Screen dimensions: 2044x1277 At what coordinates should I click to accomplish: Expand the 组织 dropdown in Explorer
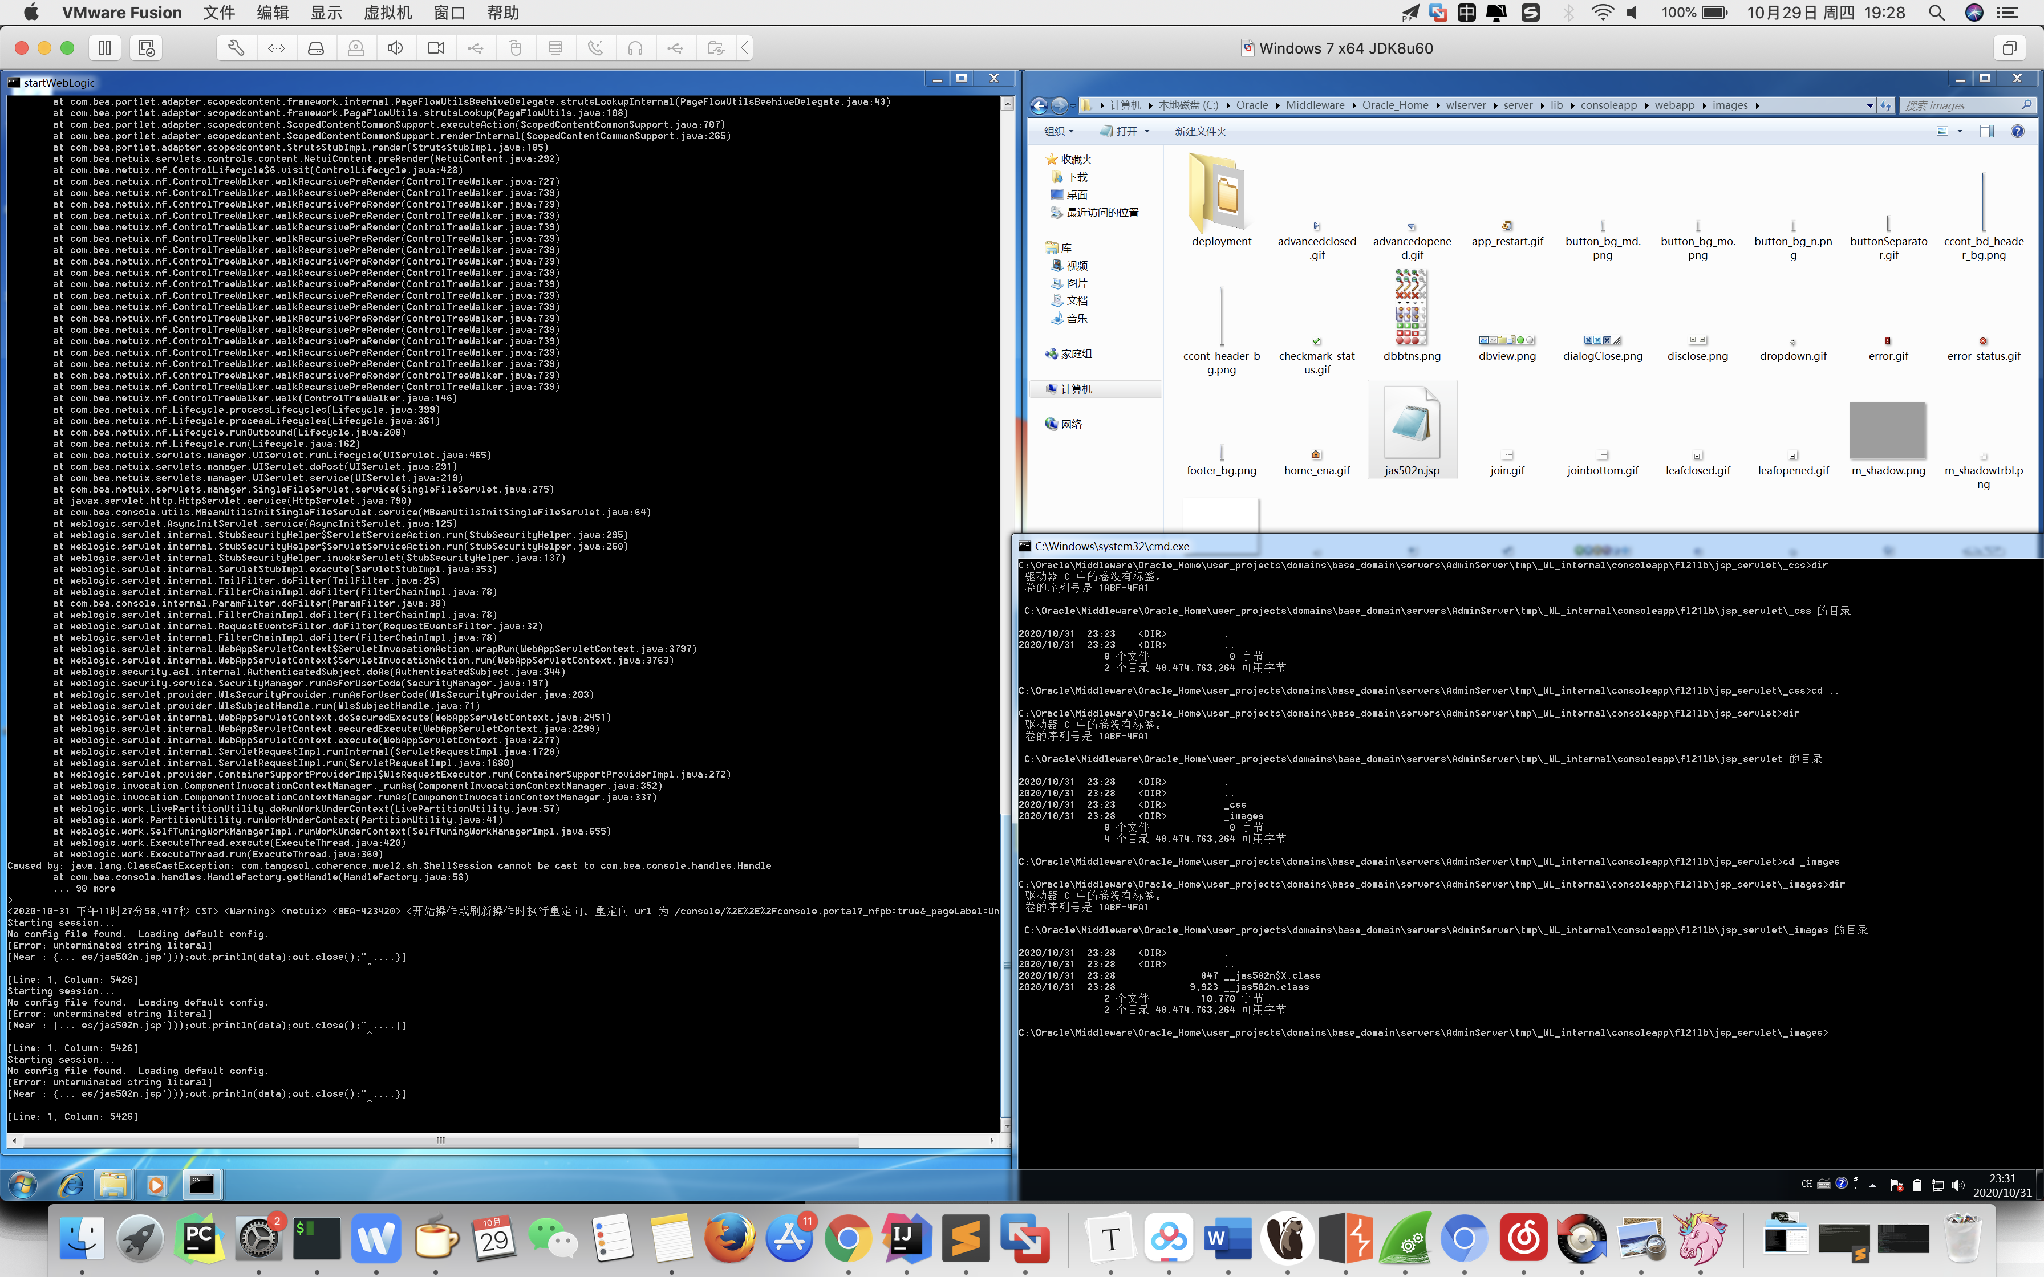(x=1058, y=131)
